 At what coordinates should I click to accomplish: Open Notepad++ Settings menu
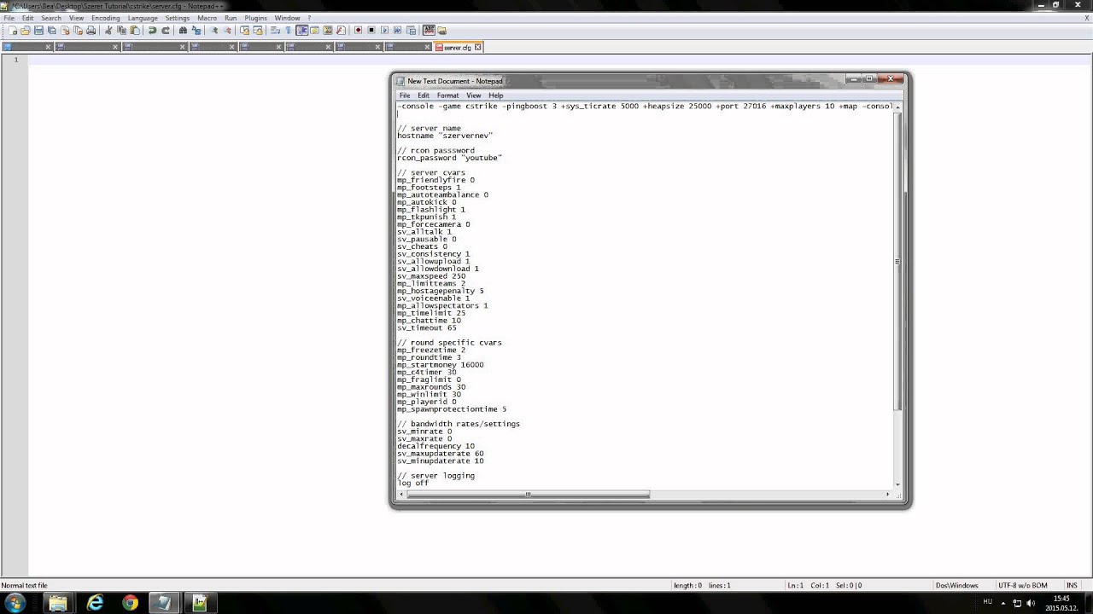point(177,18)
